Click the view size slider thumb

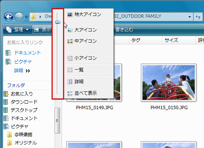(x=58, y=22)
